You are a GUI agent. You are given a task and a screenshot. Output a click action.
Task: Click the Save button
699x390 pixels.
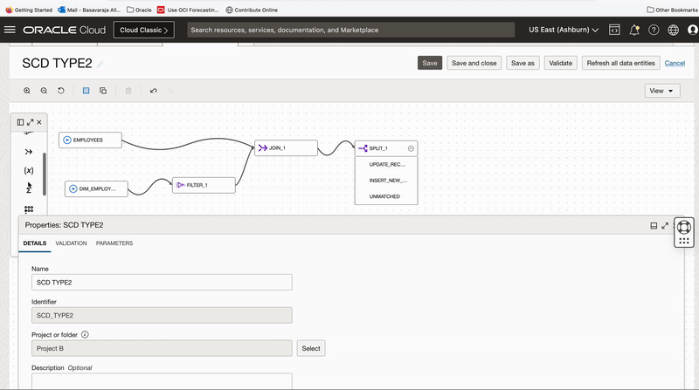tap(430, 63)
